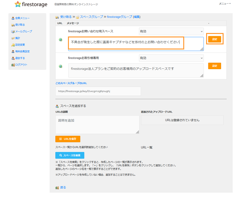
Task: Click the 退会する user icon
Action: [x=13, y=58]
